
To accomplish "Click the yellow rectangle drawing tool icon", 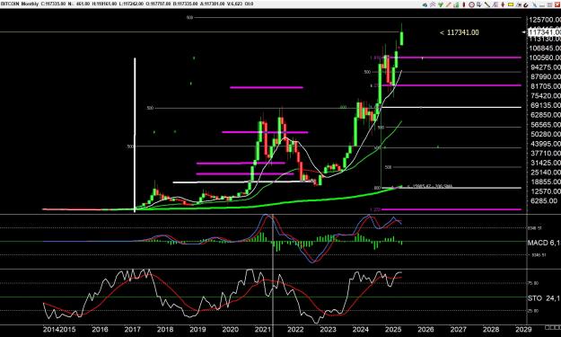I will pyautogui.click(x=511, y=4).
